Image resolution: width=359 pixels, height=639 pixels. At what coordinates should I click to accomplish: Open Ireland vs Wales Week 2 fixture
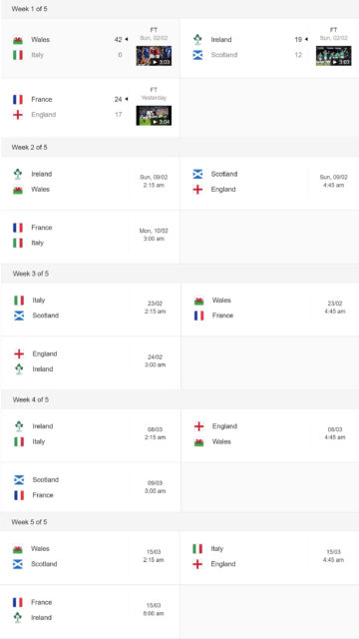point(90,184)
